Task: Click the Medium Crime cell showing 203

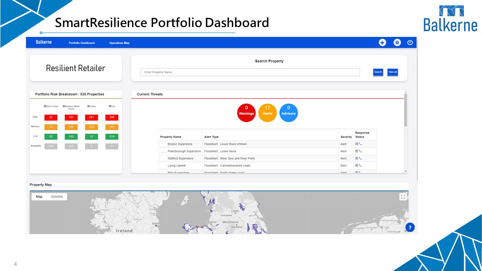Action: click(92, 127)
